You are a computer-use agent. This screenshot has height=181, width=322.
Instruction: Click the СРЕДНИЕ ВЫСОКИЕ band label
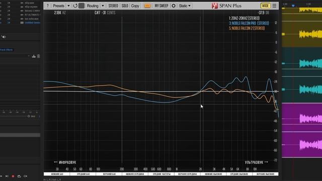(x=239, y=174)
